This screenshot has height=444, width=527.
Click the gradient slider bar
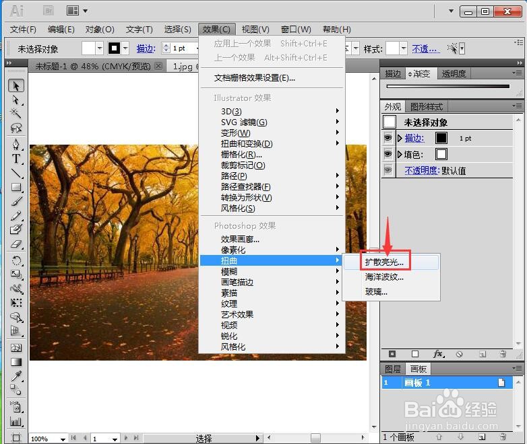448,86
